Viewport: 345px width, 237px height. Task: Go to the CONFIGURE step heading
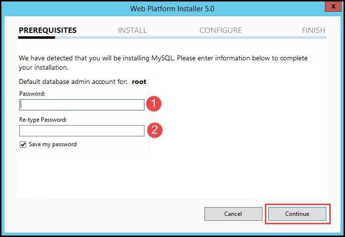pos(221,30)
